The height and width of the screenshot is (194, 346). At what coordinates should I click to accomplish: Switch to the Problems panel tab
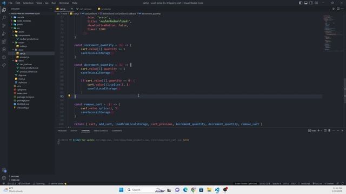pos(62,130)
